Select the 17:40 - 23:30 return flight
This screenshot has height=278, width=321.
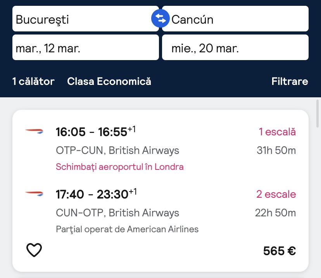pyautogui.click(x=96, y=194)
